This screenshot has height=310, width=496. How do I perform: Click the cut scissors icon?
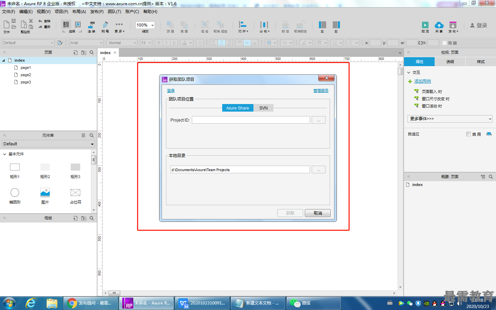click(x=31, y=21)
